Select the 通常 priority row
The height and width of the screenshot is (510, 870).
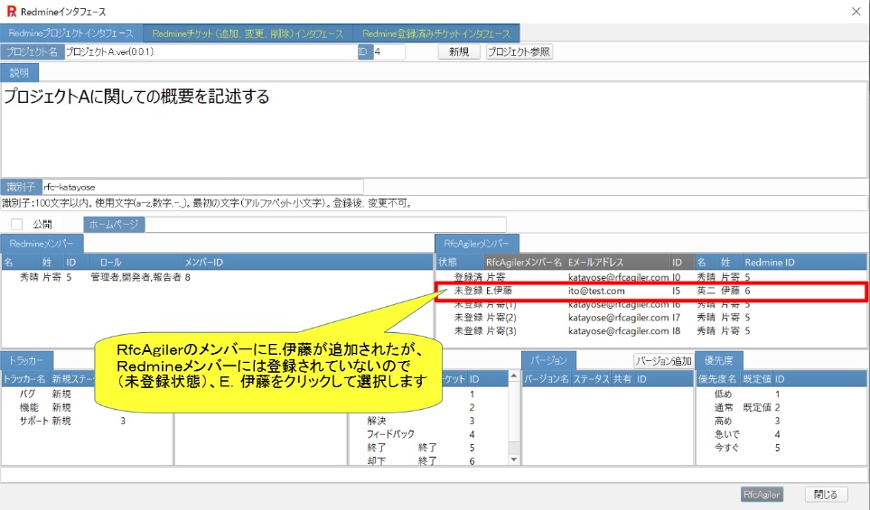[781, 407]
